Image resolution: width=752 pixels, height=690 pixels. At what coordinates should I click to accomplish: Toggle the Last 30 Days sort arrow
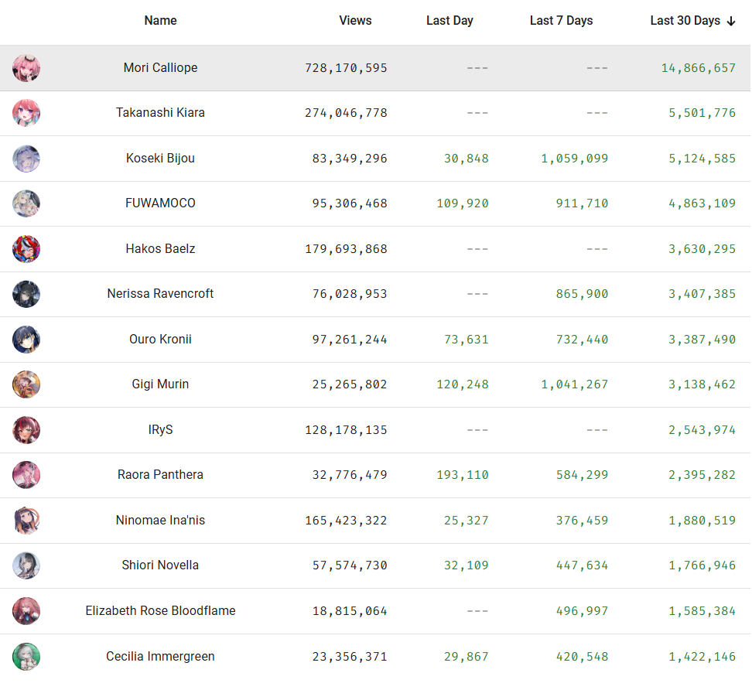(x=731, y=22)
